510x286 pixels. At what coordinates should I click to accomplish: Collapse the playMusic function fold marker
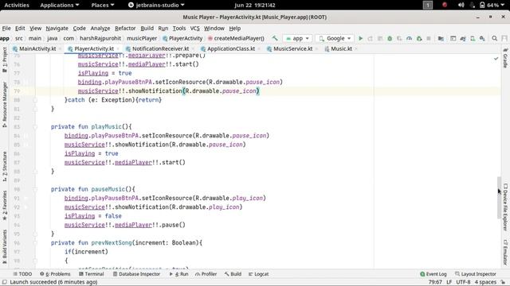[35, 127]
